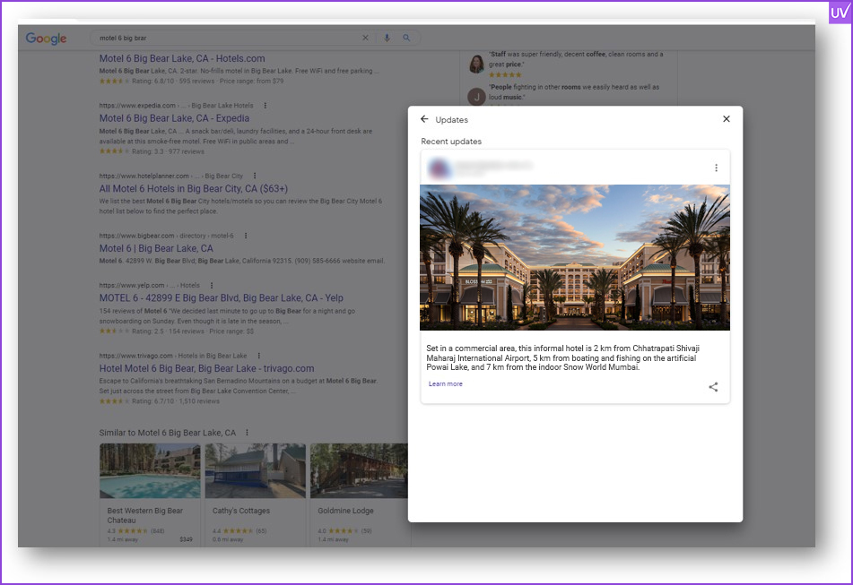Viewport: 853px width, 585px height.
Task: Clear the search box text
Action: pos(366,38)
